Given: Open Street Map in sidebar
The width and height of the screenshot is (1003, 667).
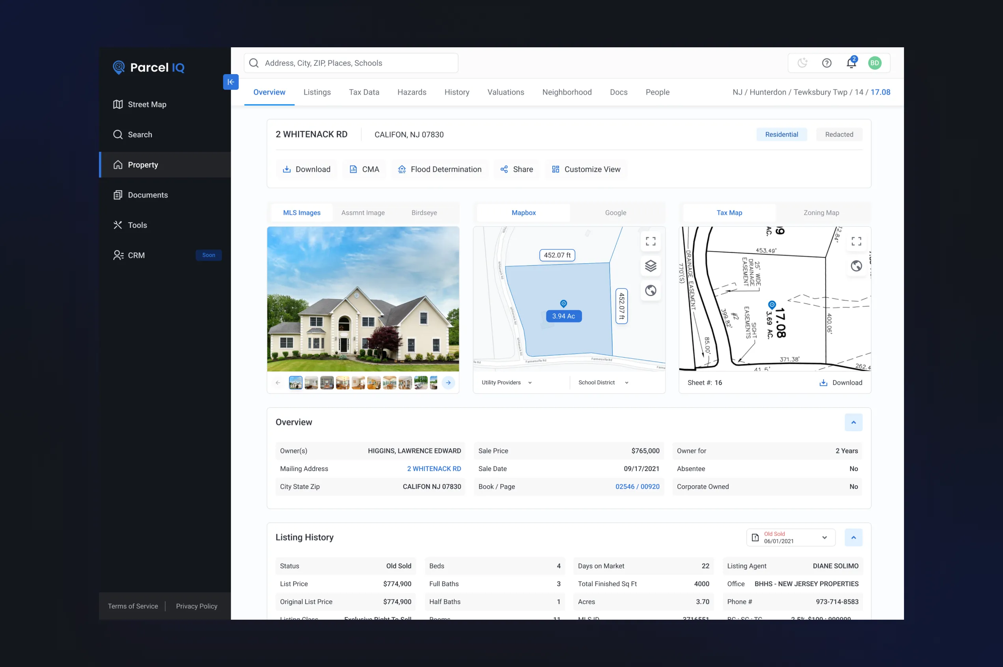Looking at the screenshot, I should point(147,104).
